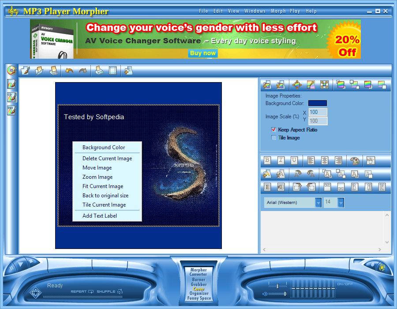Select the DVD cover type sidebar icon
397x309 pixels.
coord(11,110)
